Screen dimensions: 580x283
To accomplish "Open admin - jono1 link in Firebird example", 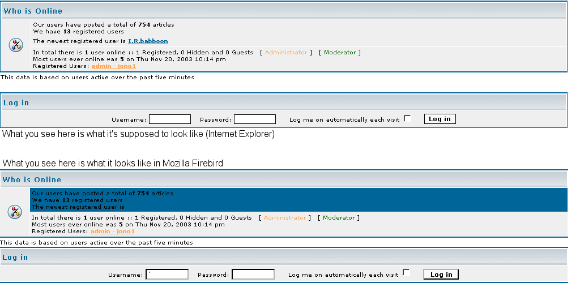I will tap(113, 231).
